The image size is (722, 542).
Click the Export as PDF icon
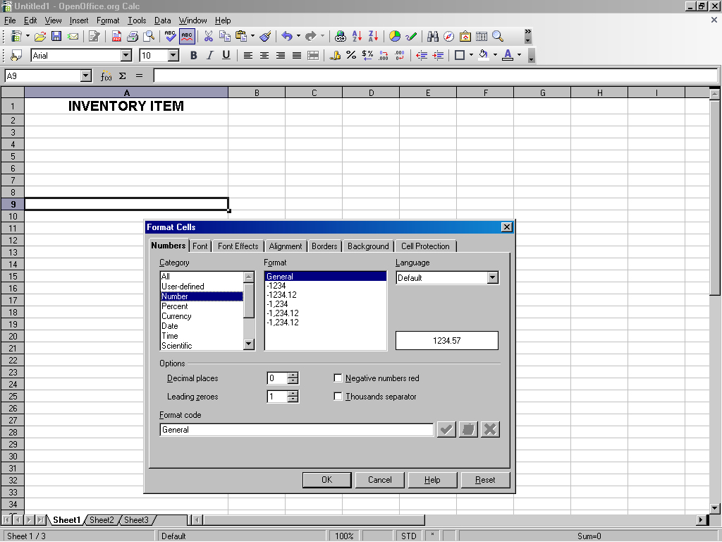(x=117, y=36)
